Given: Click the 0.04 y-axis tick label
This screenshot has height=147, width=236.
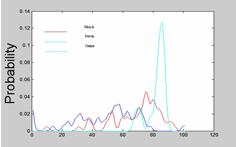Looking at the screenshot, I should pos(25,97).
